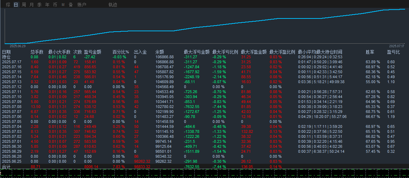Click the profit value 856.65

click(x=90, y=67)
